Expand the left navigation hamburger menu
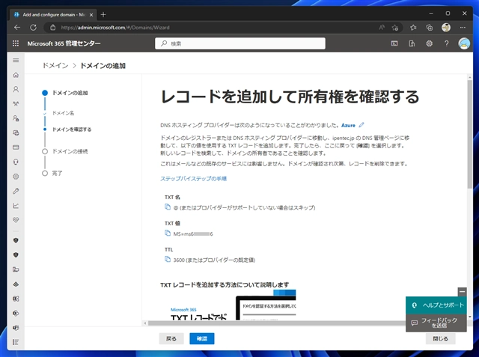This screenshot has width=479, height=357. click(16, 60)
